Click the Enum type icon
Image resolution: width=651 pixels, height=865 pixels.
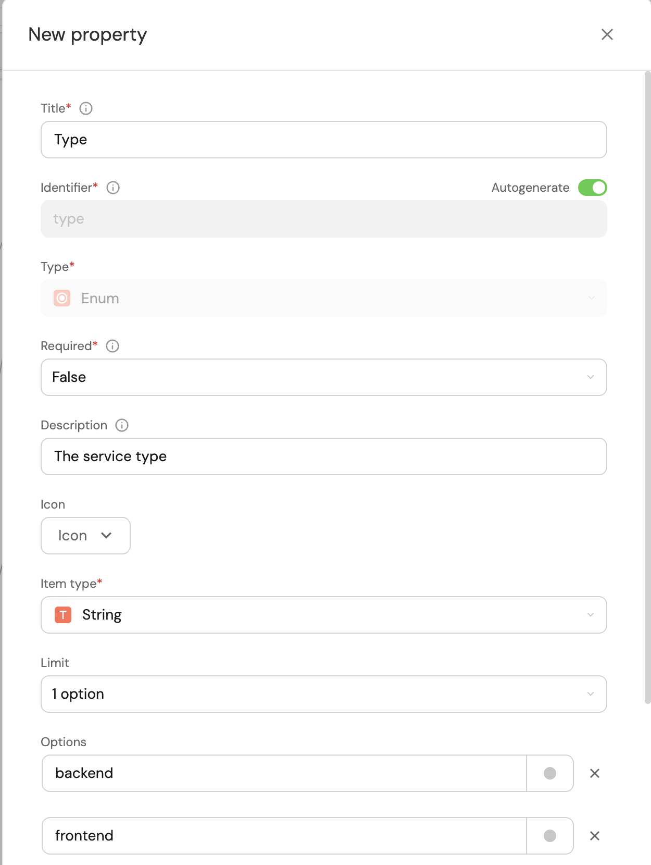pos(62,298)
